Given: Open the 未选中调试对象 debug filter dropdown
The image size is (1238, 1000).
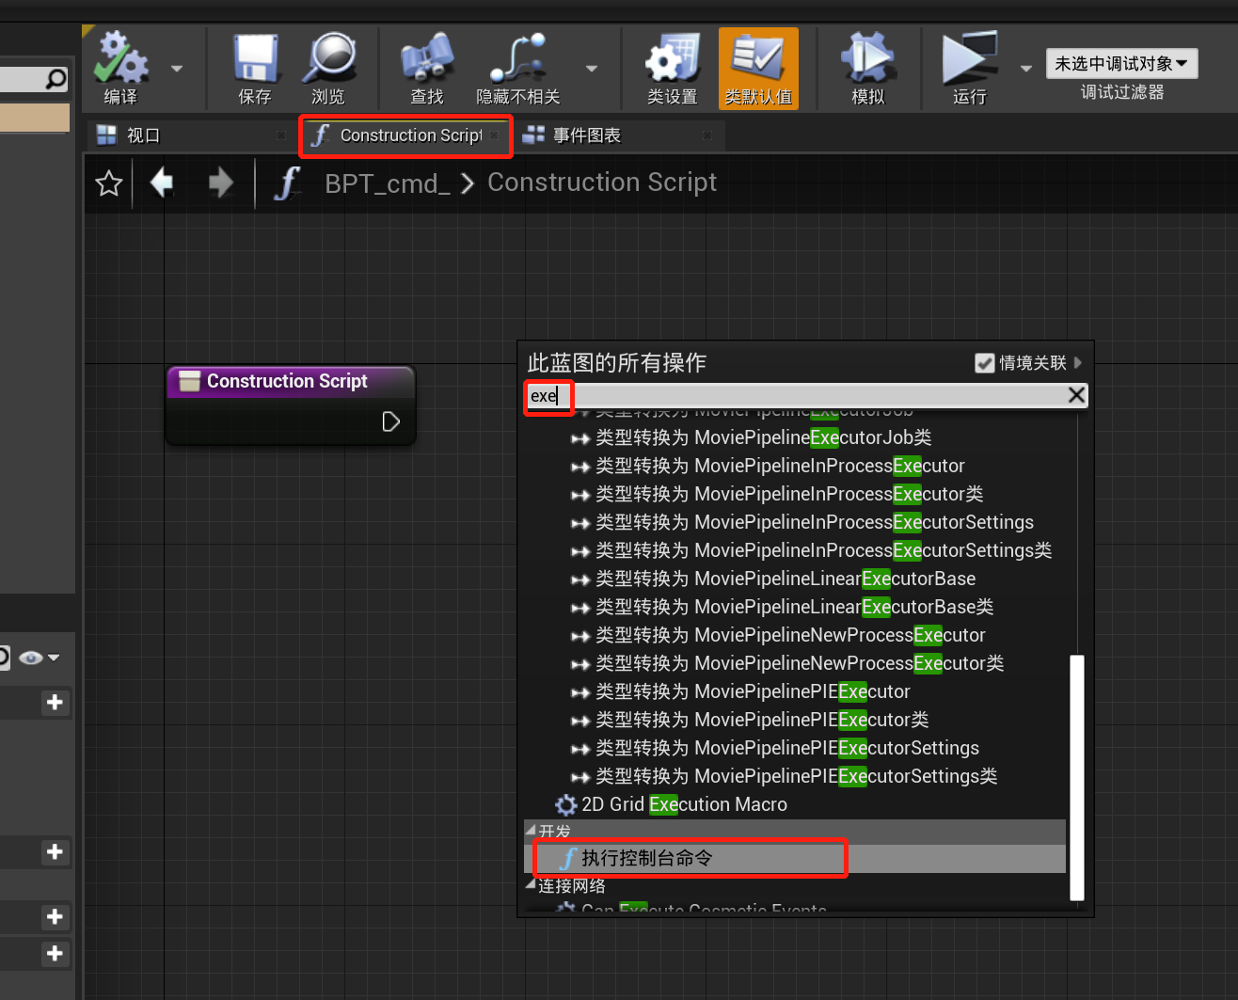Looking at the screenshot, I should 1121,63.
